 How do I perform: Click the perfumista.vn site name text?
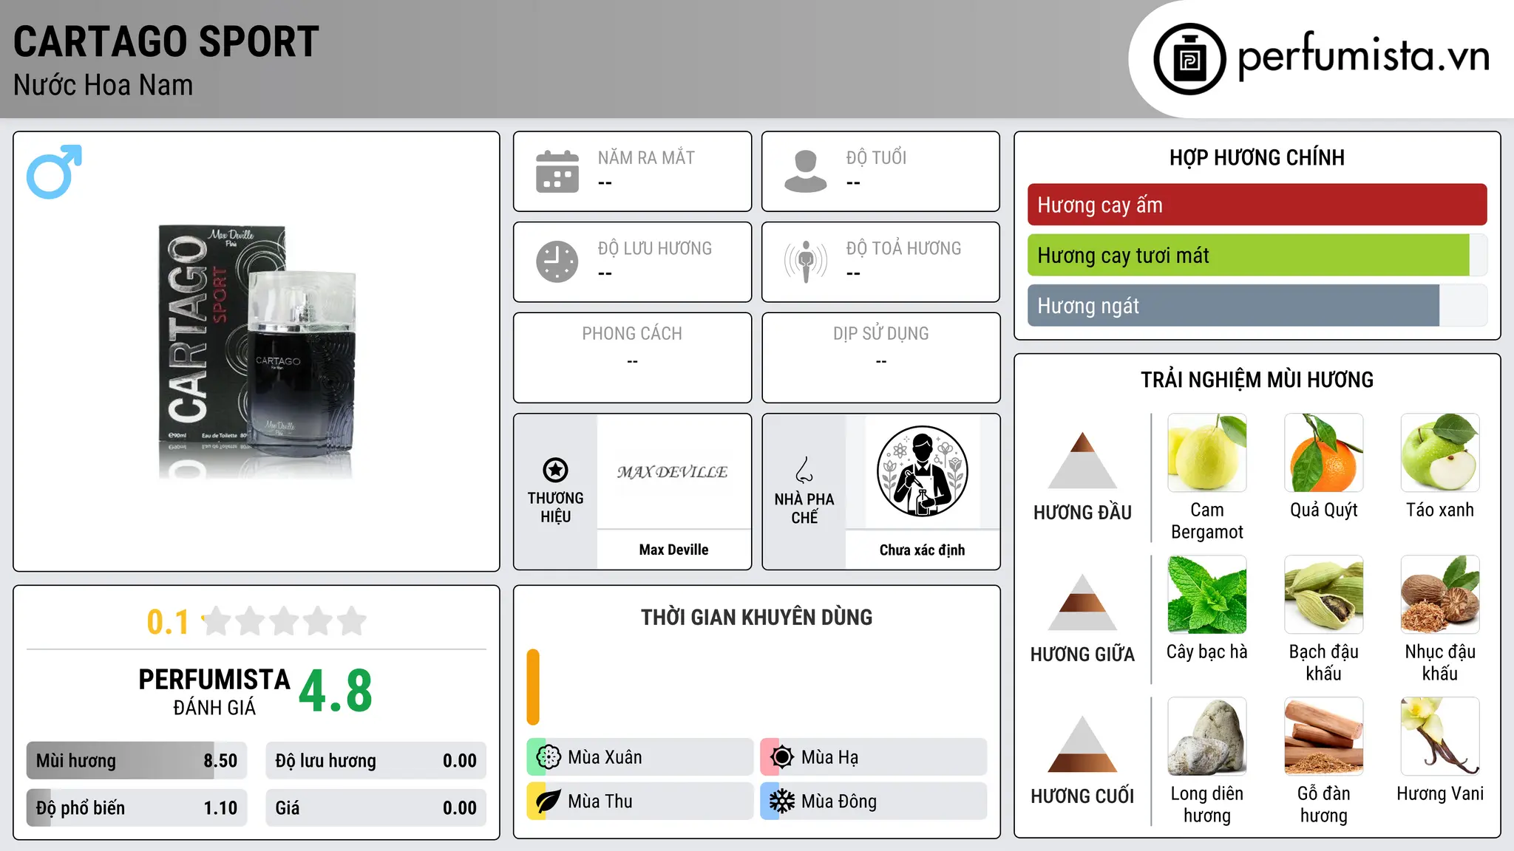click(1363, 56)
